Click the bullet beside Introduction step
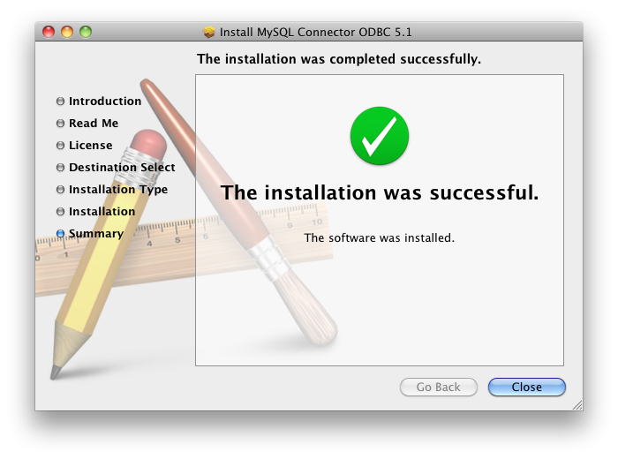The height and width of the screenshot is (459, 618). tap(60, 102)
